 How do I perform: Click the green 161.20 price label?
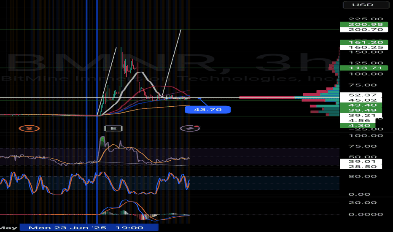coord(363,42)
